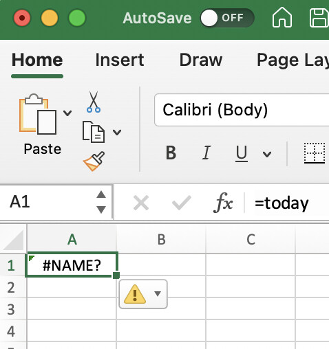Open the Underline style dropdown arrow
This screenshot has width=329, height=349.
coord(267,154)
